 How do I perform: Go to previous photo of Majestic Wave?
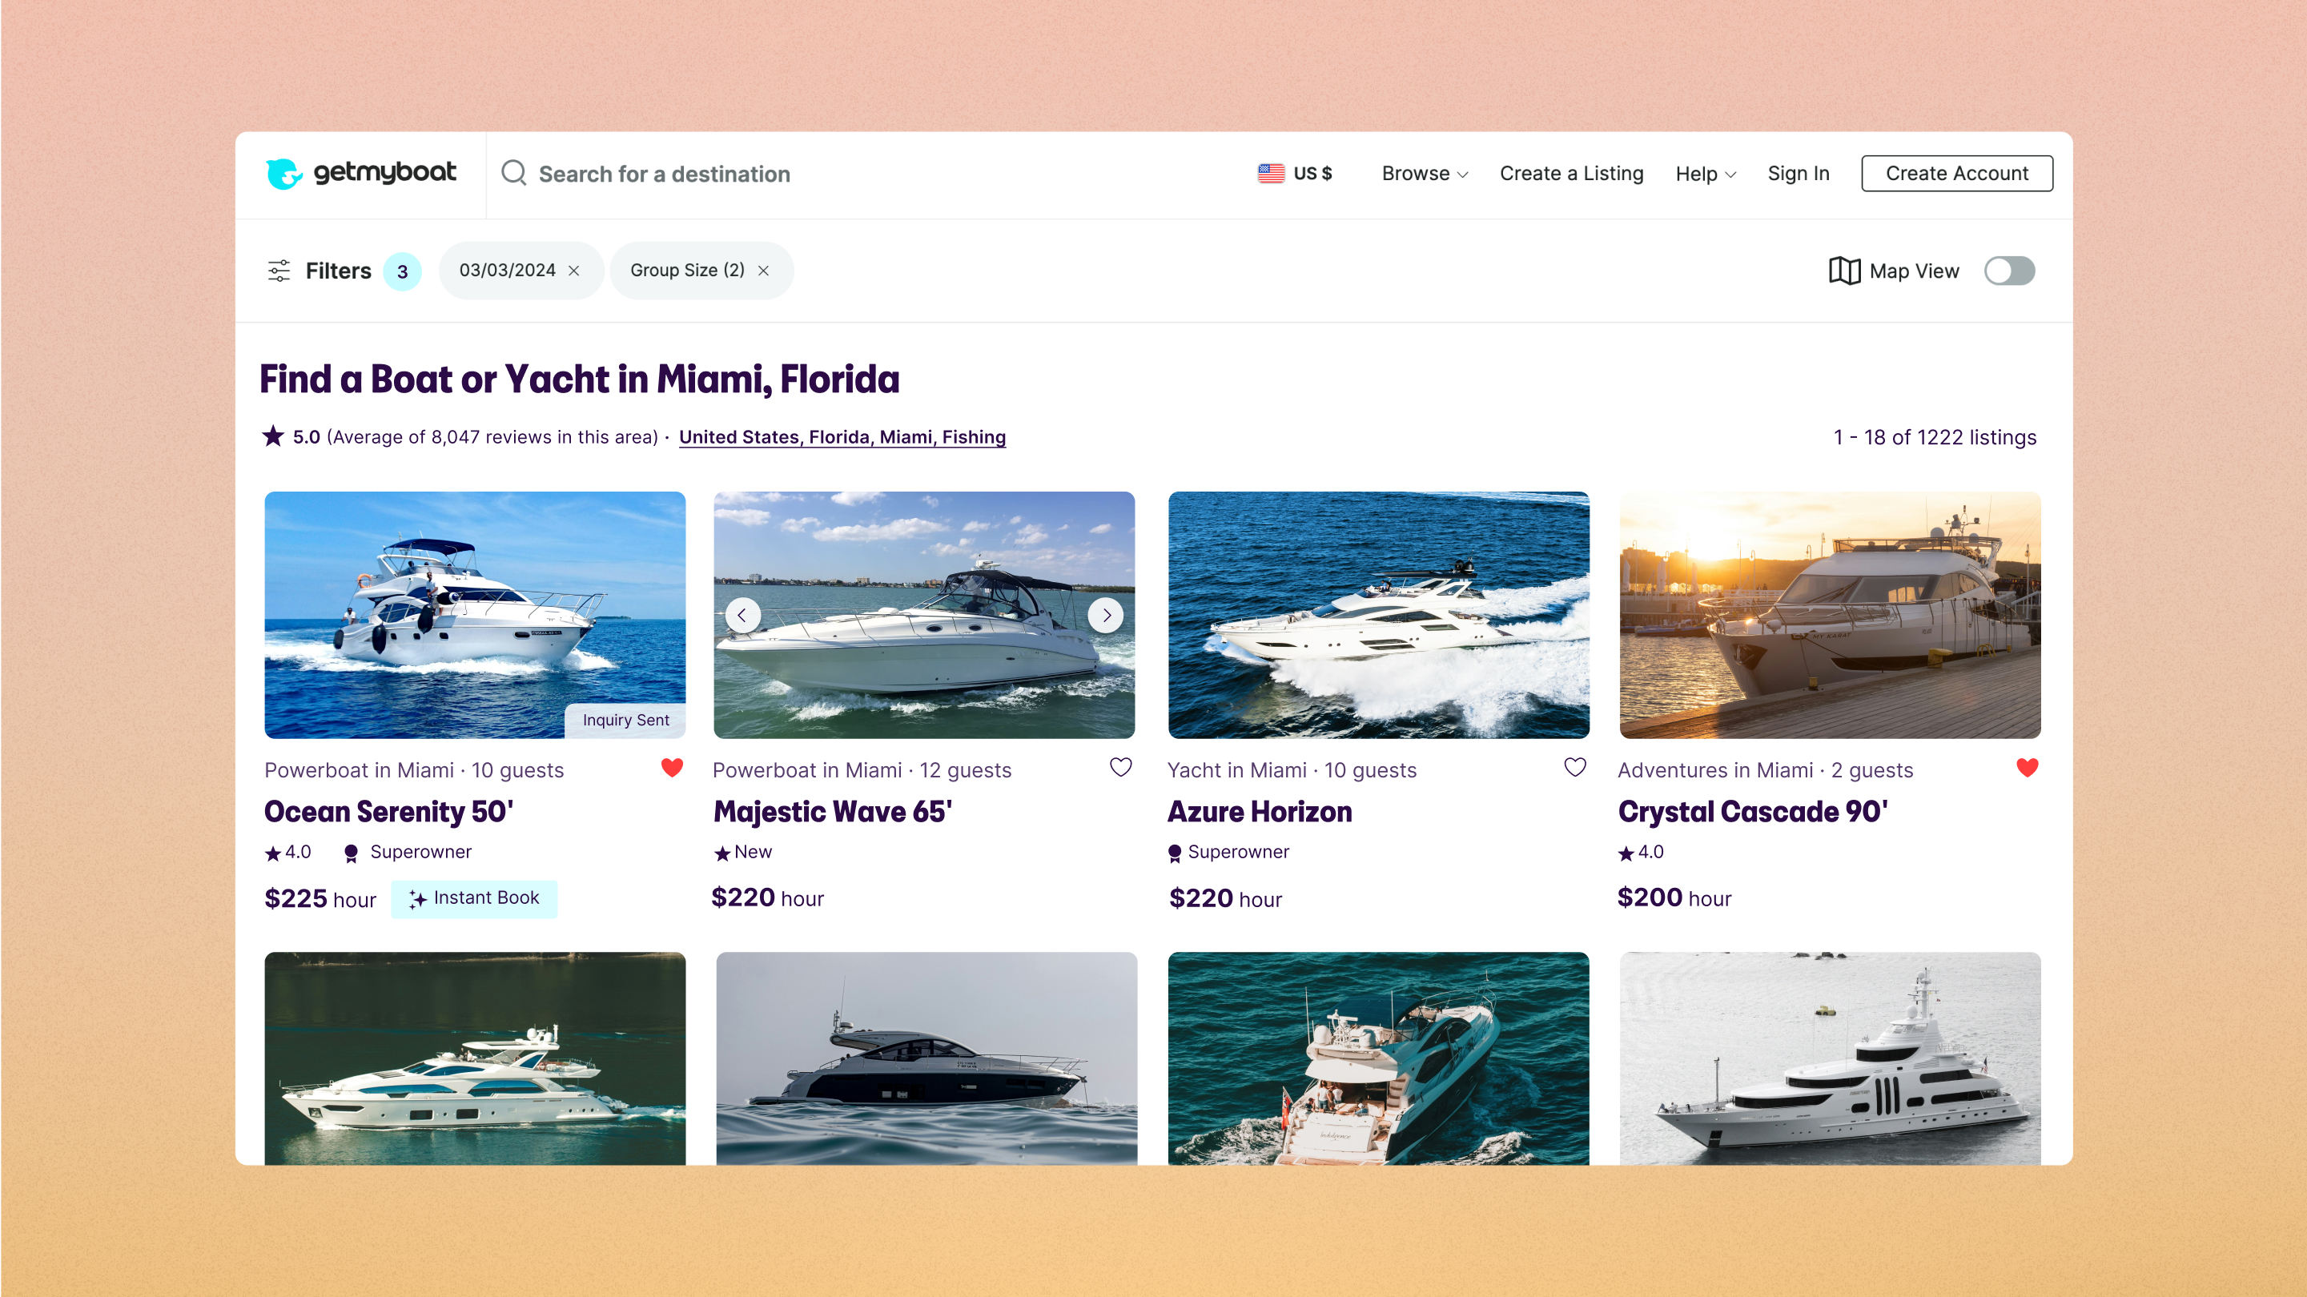742,616
